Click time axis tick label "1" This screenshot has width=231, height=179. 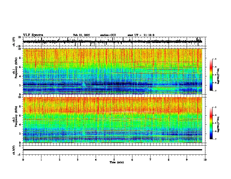click(x=41, y=160)
